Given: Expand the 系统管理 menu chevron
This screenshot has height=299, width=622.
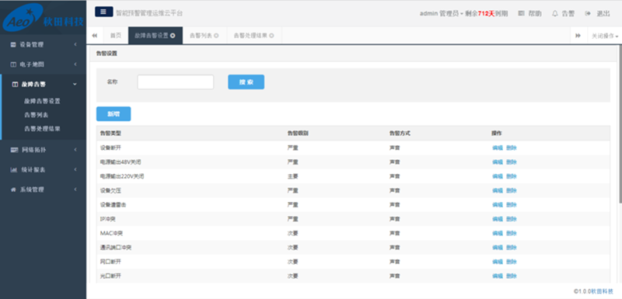Looking at the screenshot, I should 75,189.
